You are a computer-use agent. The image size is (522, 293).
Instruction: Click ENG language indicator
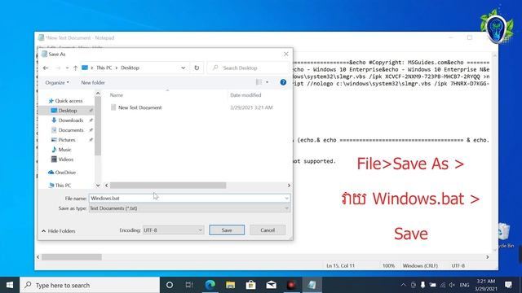coord(464,285)
